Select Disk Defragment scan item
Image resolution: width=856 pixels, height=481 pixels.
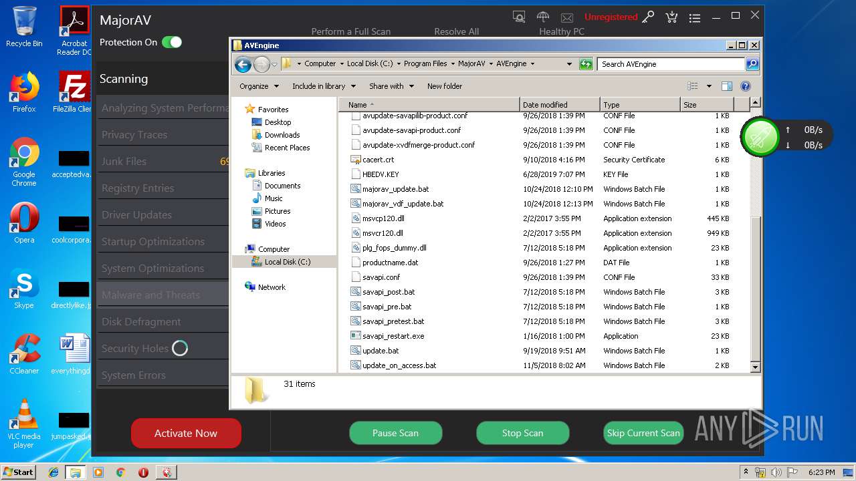pos(163,321)
